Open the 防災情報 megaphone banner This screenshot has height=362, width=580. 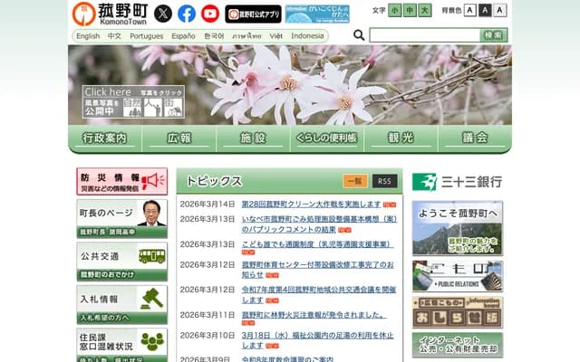click(x=121, y=182)
